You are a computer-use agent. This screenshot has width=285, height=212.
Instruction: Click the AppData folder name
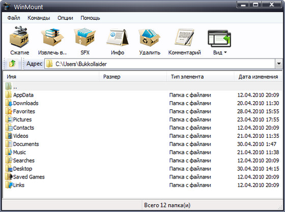23,95
